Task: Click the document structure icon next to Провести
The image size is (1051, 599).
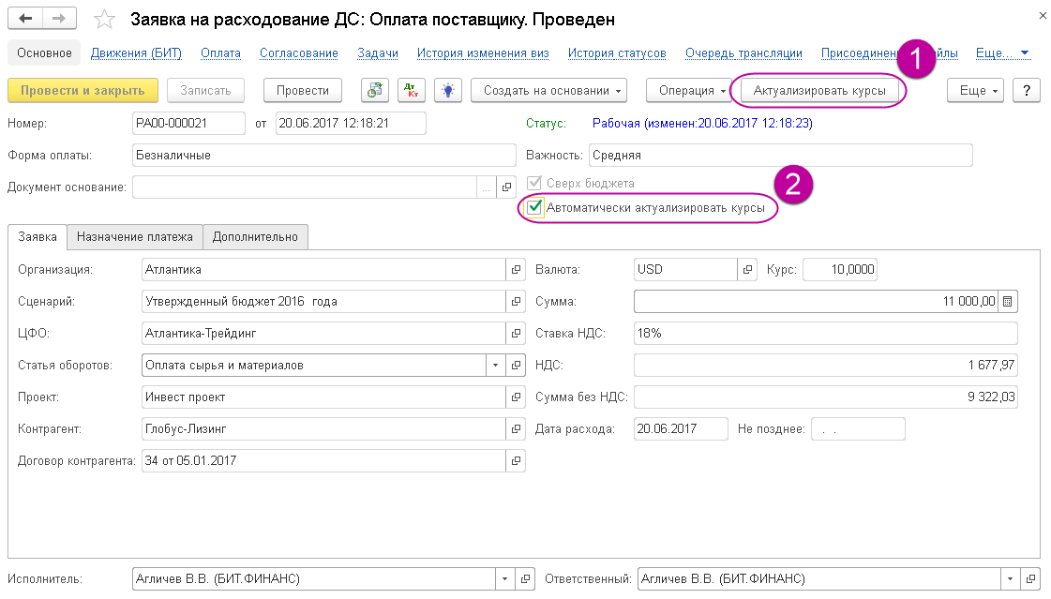Action: point(375,90)
